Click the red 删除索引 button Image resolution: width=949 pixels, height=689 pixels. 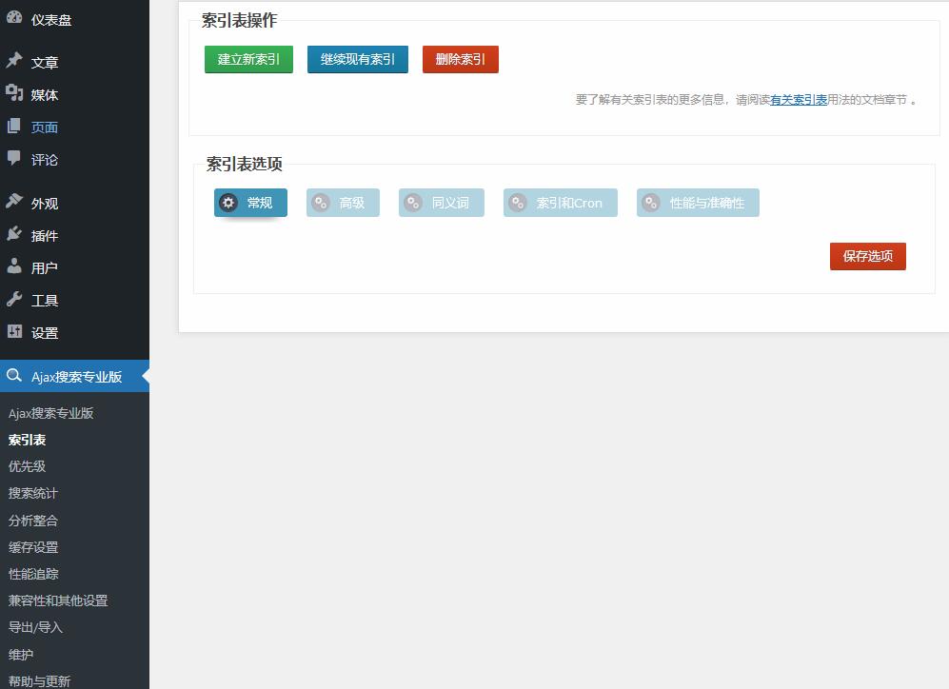click(x=460, y=59)
